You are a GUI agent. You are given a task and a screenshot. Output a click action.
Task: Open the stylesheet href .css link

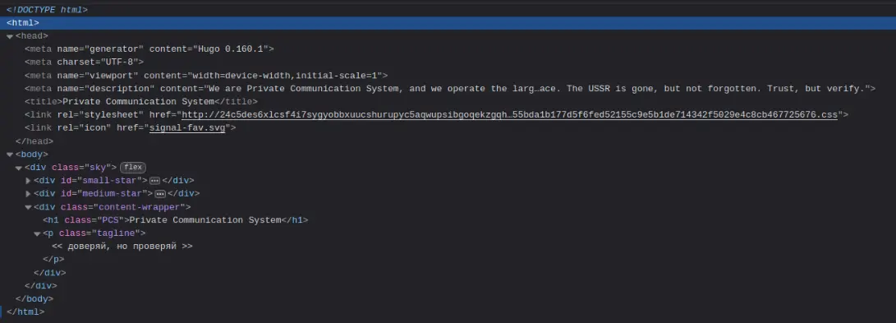(509, 115)
